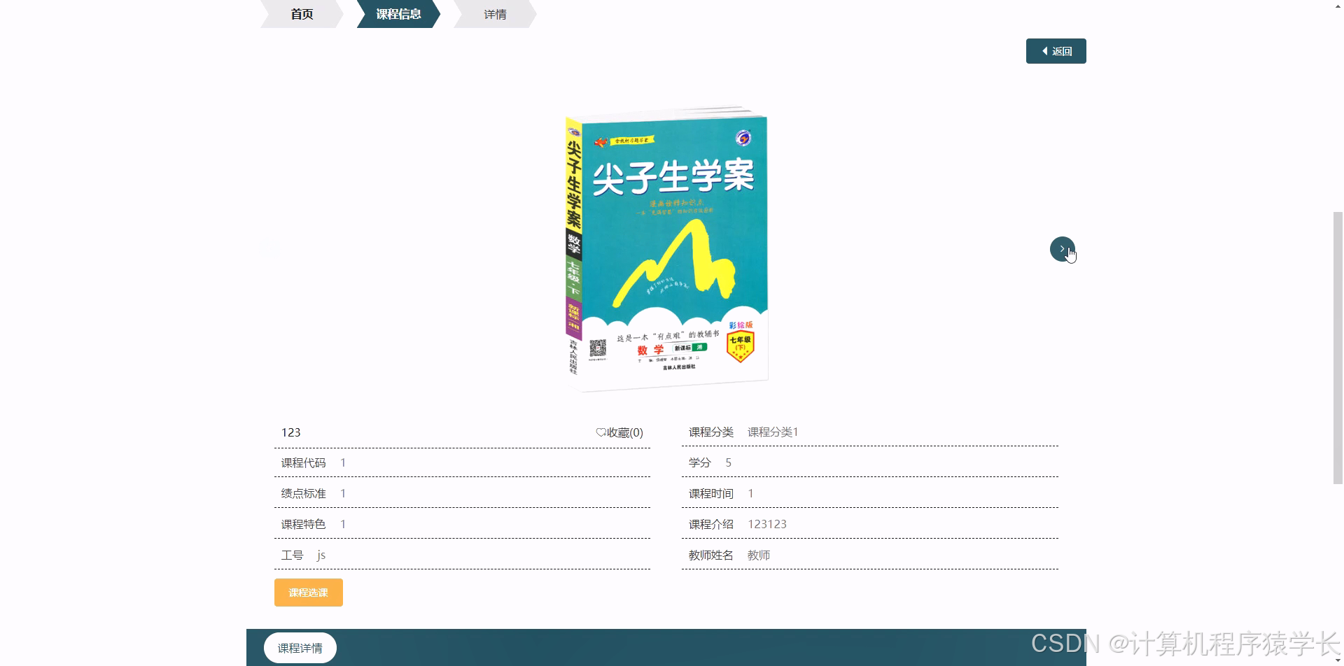Click the scrollbar down arrow
The image size is (1344, 666).
click(x=1338, y=660)
